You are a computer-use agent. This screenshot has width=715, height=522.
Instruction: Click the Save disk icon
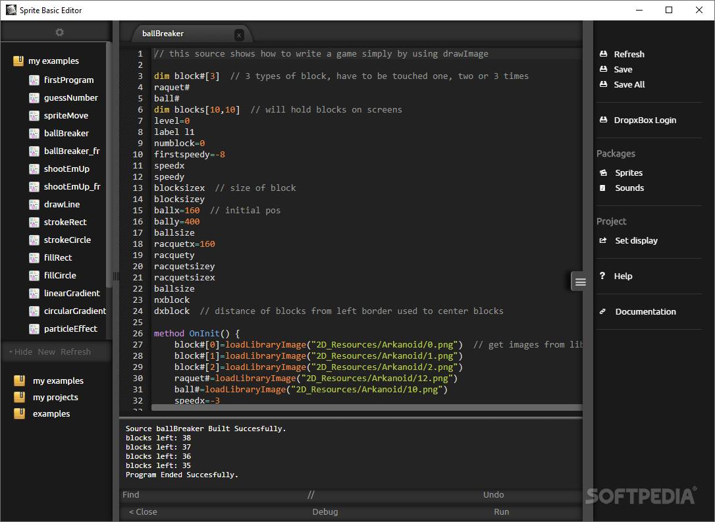click(x=603, y=69)
